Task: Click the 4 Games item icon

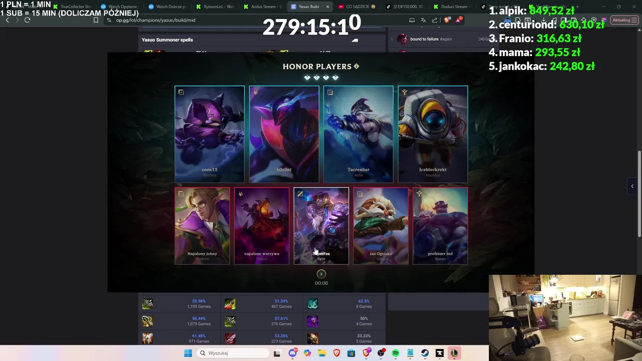Action: [312, 321]
